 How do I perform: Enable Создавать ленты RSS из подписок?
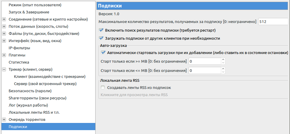tap(103, 87)
